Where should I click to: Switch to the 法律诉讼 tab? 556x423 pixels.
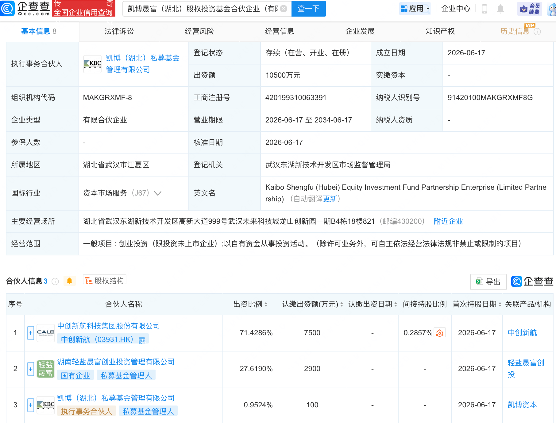point(119,31)
